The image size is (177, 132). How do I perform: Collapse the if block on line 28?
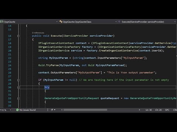tap(18, 80)
